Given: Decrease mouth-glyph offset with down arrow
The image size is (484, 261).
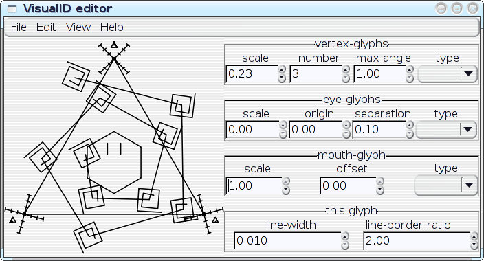Looking at the screenshot, I should pyautogui.click(x=380, y=190).
